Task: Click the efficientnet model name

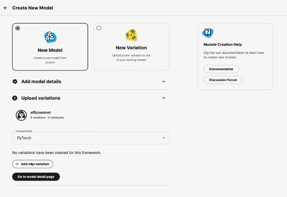Action: coord(40,113)
